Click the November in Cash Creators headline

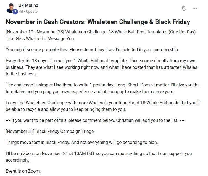point(98,22)
